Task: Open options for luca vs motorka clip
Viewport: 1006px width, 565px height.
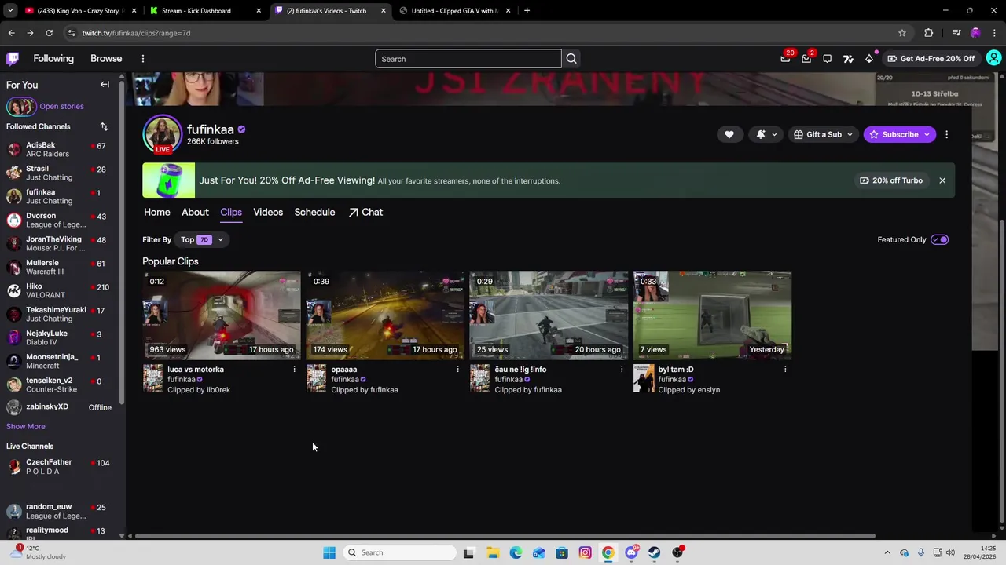Action: click(x=295, y=369)
